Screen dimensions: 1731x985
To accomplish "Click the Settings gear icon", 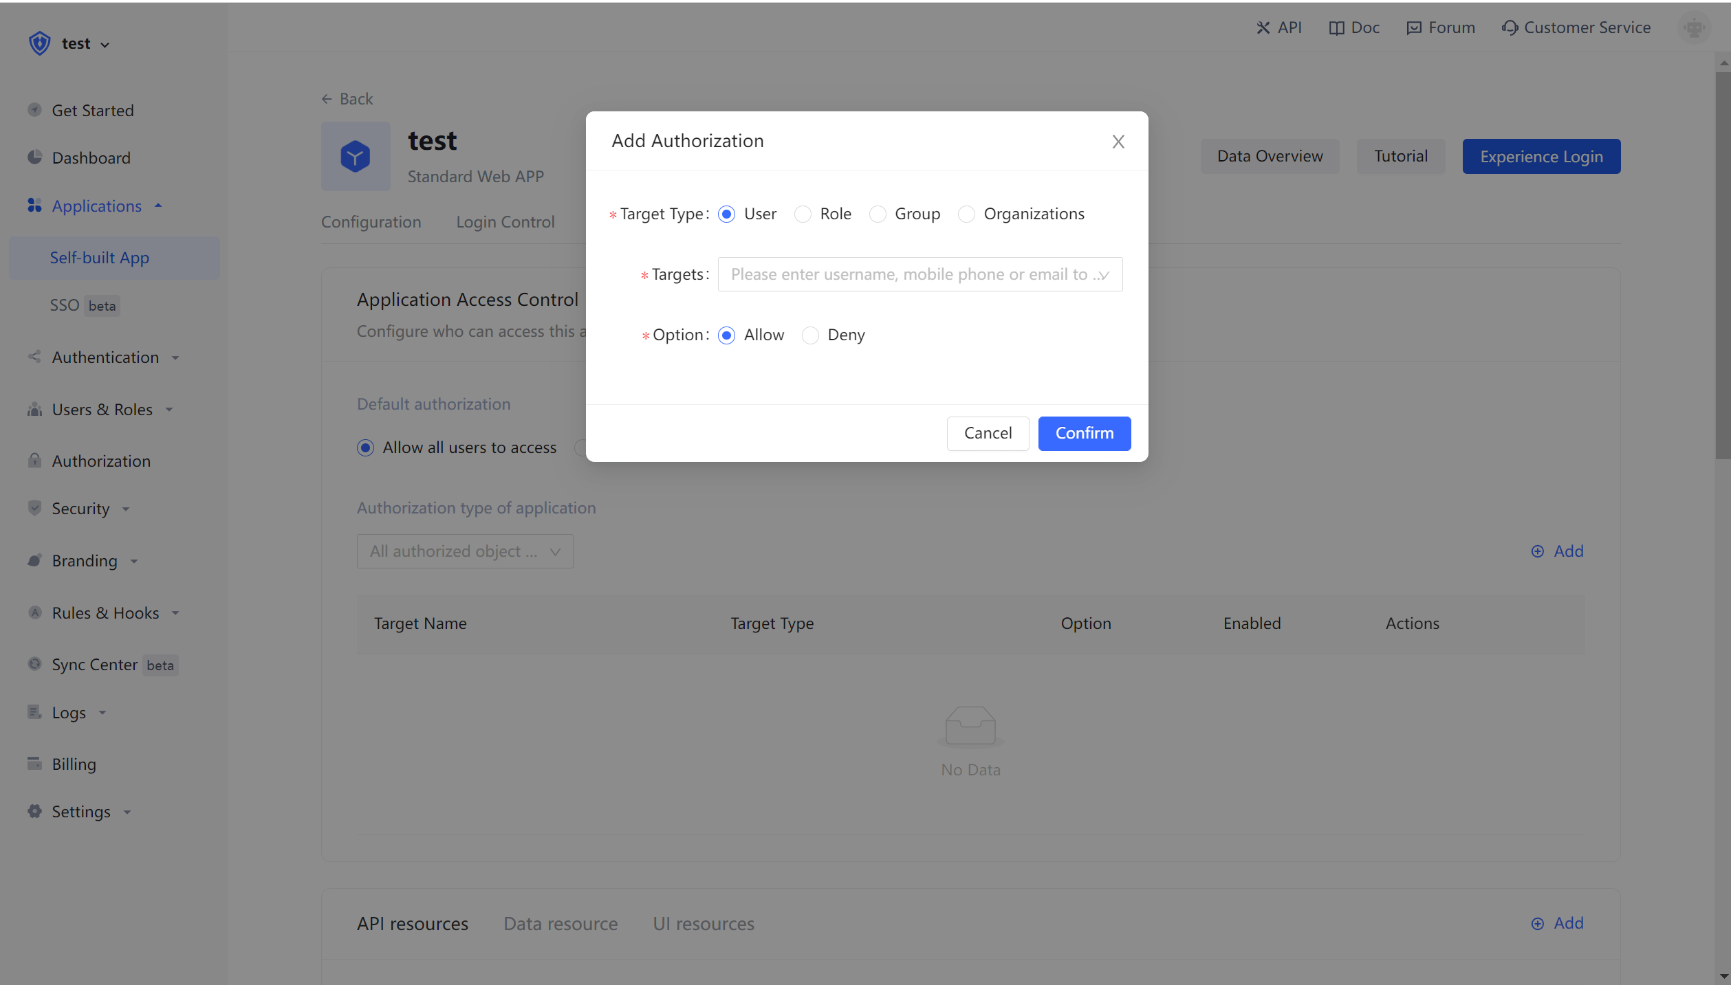I will (x=34, y=811).
